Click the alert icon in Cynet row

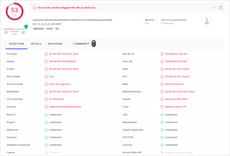[162, 107]
